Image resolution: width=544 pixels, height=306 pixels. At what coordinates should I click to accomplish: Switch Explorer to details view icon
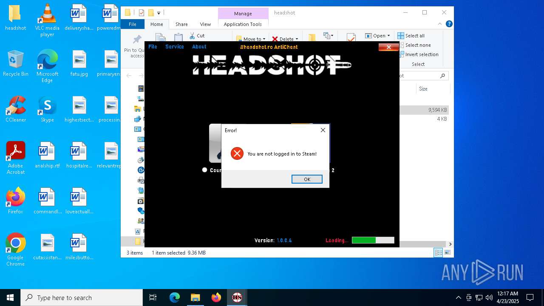click(438, 252)
